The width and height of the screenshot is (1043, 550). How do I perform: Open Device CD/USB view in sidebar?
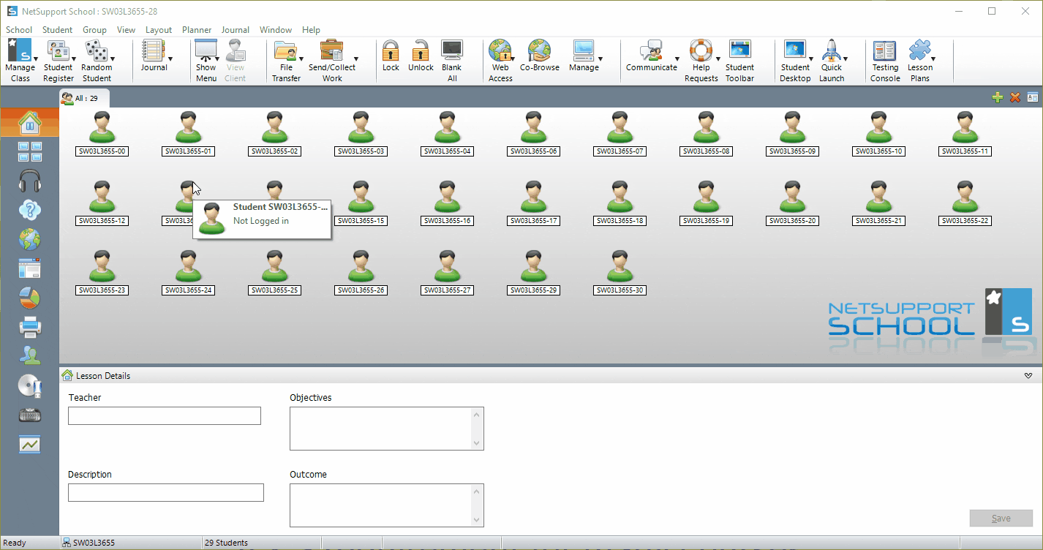coord(30,385)
